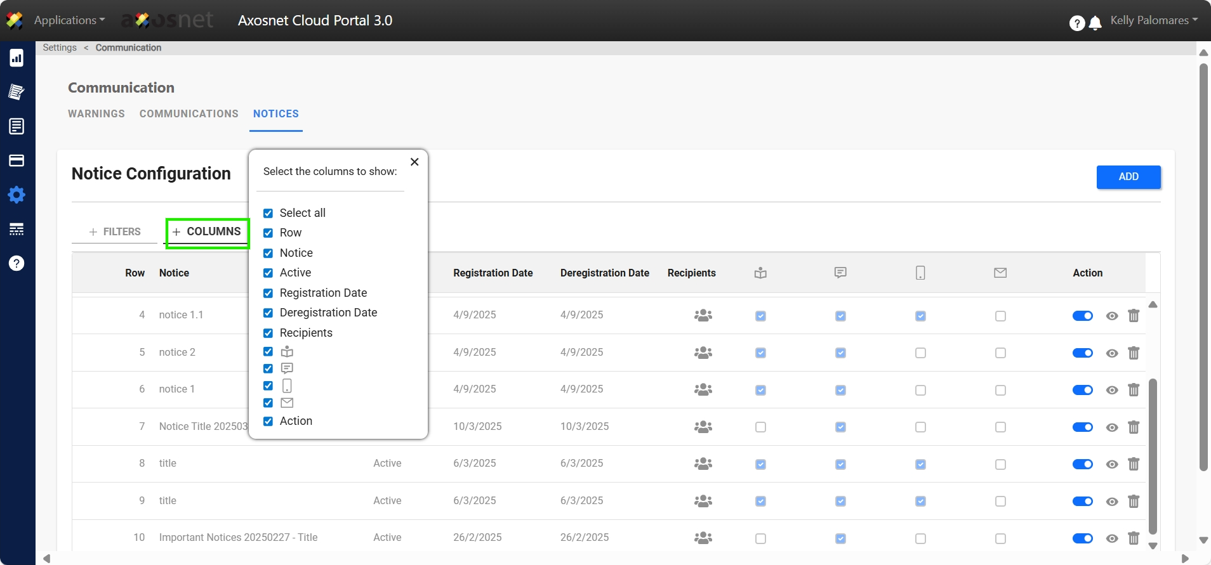Expand the Applications dropdown menu
This screenshot has height=565, width=1211.
[x=69, y=20]
